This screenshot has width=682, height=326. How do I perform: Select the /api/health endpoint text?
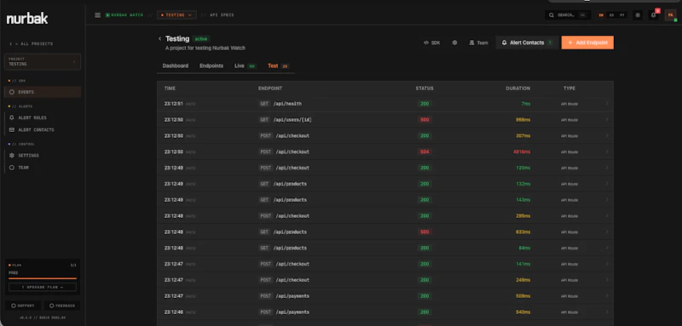[287, 104]
